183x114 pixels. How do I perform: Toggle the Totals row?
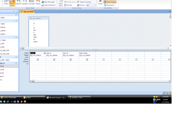[100, 3]
